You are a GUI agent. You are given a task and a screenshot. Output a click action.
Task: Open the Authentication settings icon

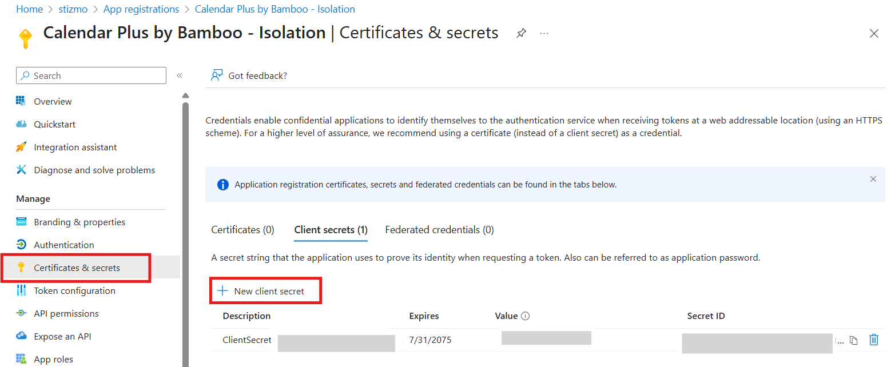[22, 245]
